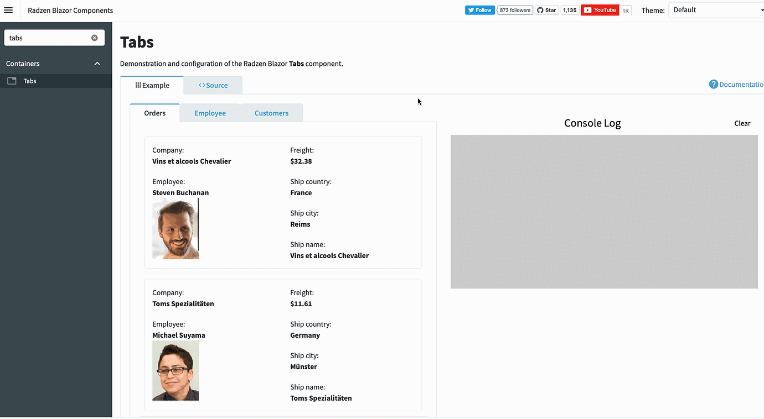Open the hamburger navigation menu
This screenshot has width=764, height=419.
(8, 10)
